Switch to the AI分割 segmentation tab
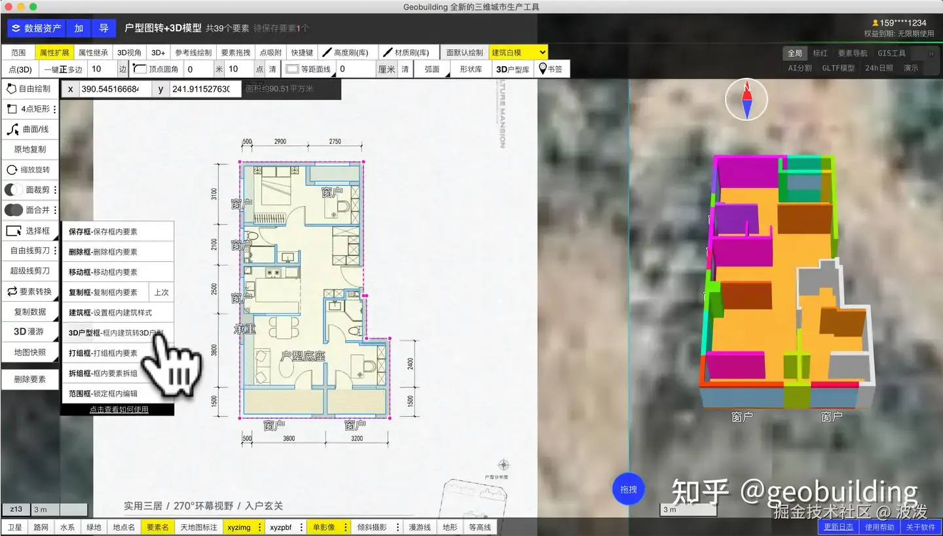 tap(800, 67)
